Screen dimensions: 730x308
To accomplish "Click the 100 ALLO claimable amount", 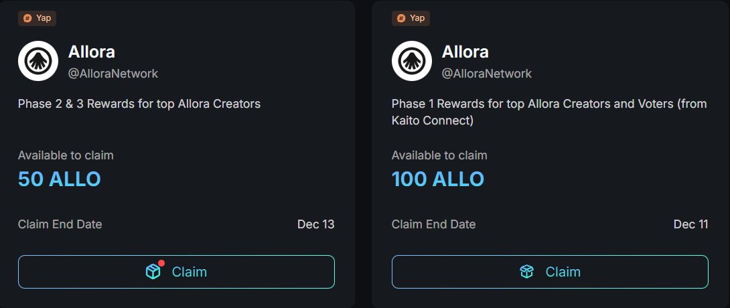I will [x=438, y=179].
